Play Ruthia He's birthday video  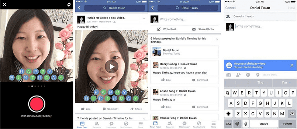112,66
